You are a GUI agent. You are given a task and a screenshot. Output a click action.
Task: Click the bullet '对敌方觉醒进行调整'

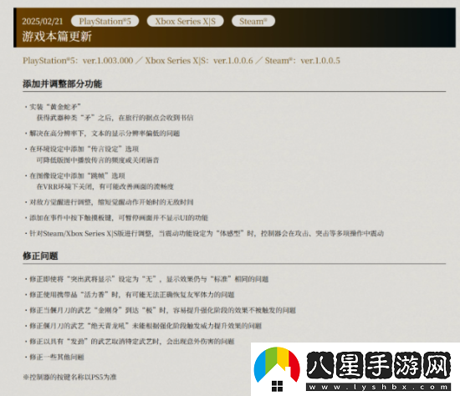pos(109,202)
